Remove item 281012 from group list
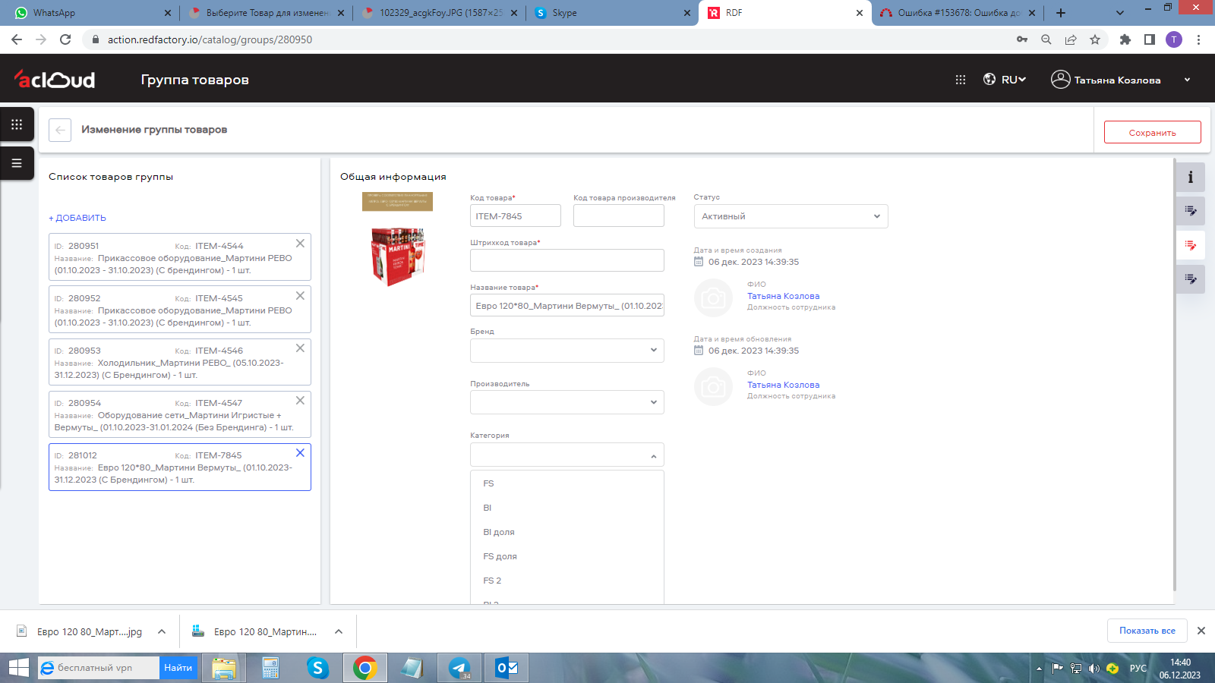This screenshot has height=683, width=1215. (300, 453)
